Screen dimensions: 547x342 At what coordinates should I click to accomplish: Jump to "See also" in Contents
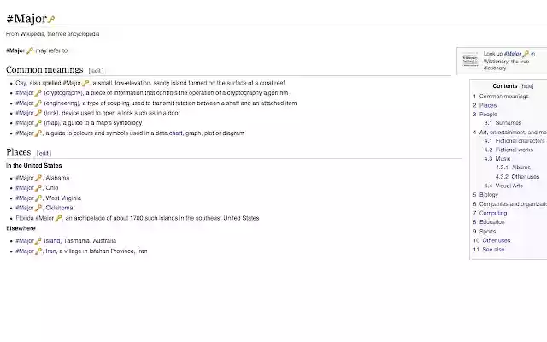[x=493, y=250]
